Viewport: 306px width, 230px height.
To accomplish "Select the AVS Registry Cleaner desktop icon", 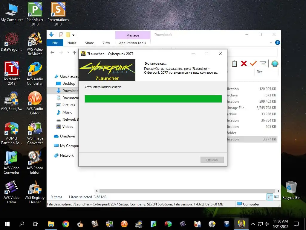I will click(x=35, y=192).
